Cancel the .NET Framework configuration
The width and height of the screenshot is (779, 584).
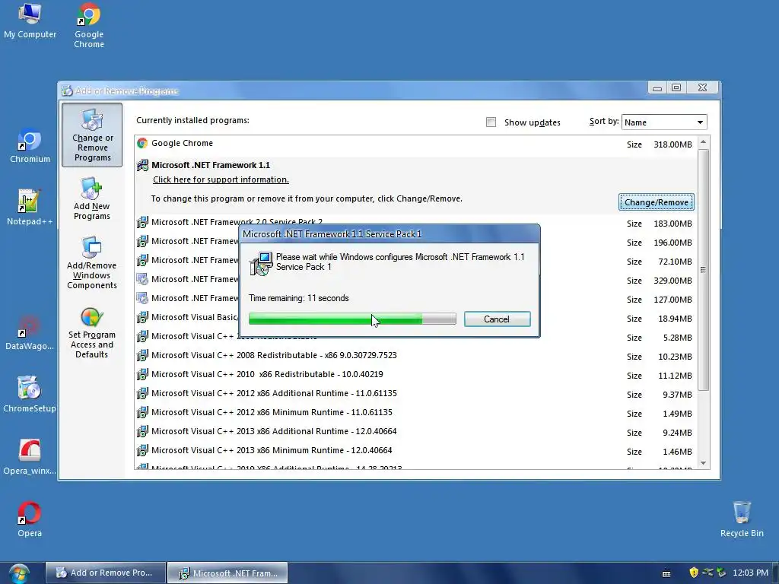tap(497, 319)
